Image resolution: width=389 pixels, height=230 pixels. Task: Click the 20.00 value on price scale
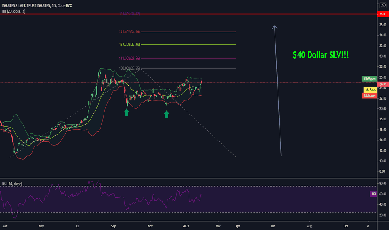tap(383, 109)
